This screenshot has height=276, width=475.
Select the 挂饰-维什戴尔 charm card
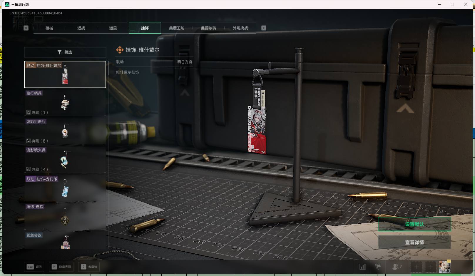point(65,74)
